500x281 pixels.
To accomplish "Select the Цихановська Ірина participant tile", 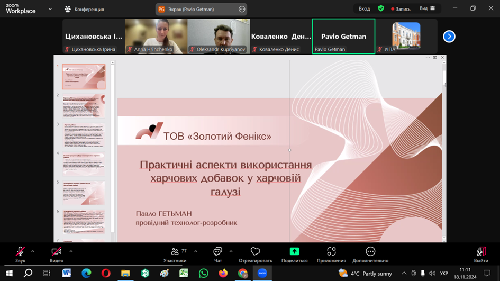I will [94, 36].
